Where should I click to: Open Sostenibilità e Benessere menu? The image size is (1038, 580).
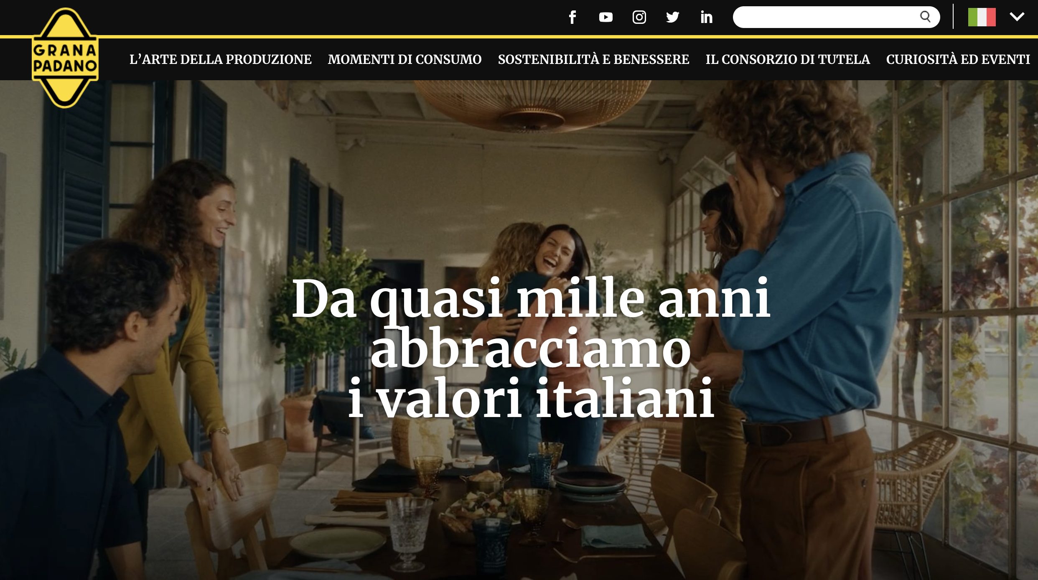[593, 59]
